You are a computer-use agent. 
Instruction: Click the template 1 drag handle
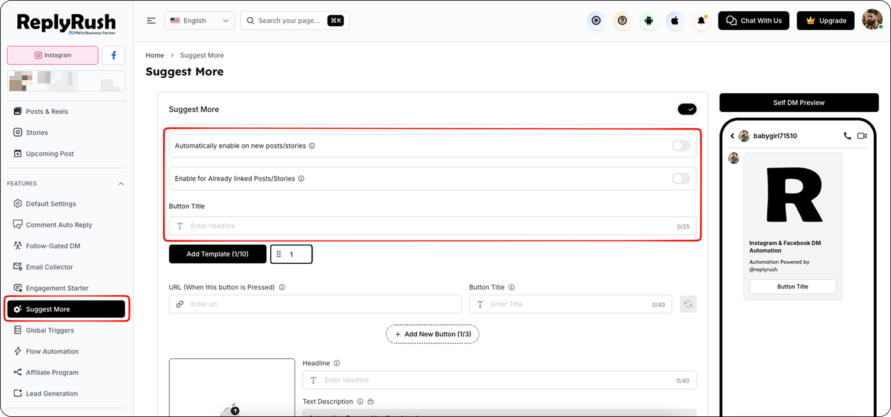click(279, 254)
